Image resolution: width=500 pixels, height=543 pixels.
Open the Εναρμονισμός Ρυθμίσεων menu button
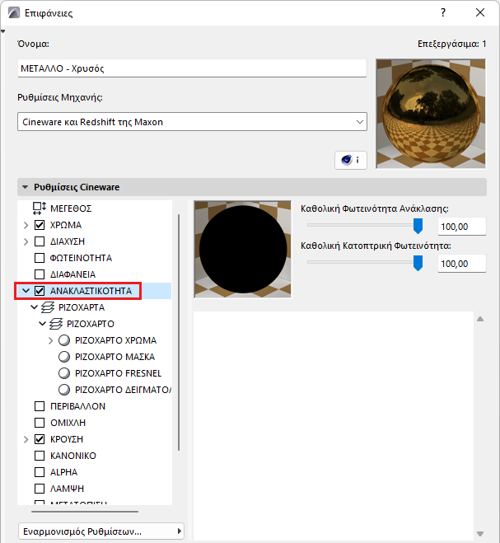[100, 531]
